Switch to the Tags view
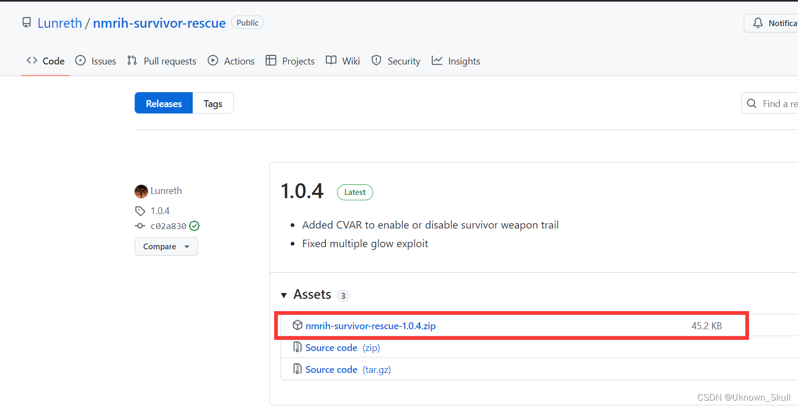The height and width of the screenshot is (407, 798). click(x=213, y=103)
